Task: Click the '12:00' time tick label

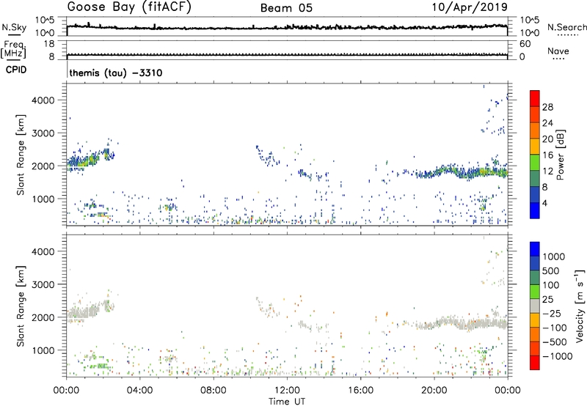Action: click(x=287, y=391)
